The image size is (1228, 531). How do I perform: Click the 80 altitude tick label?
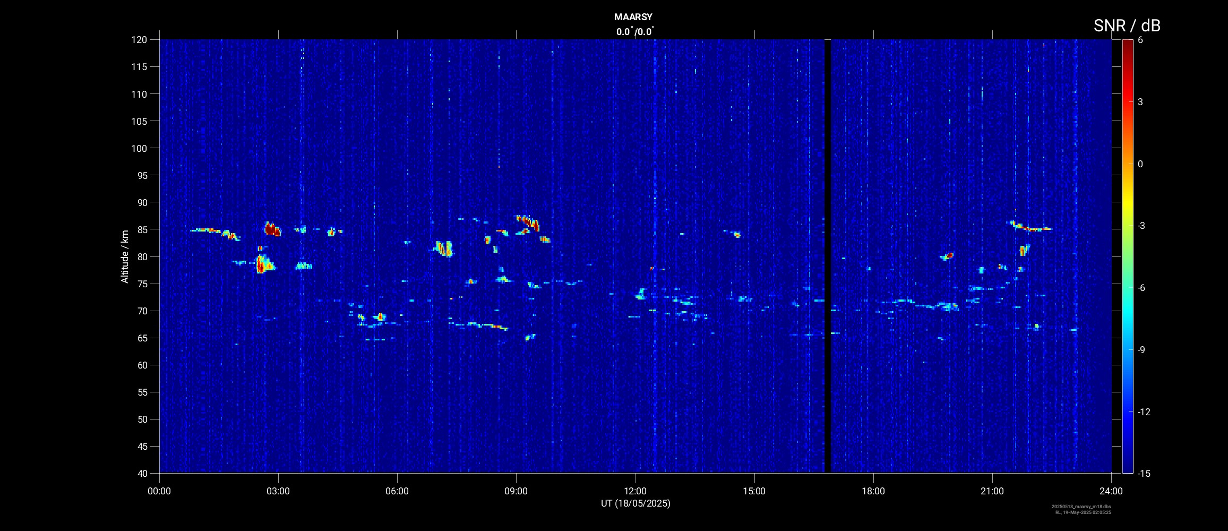tap(141, 256)
